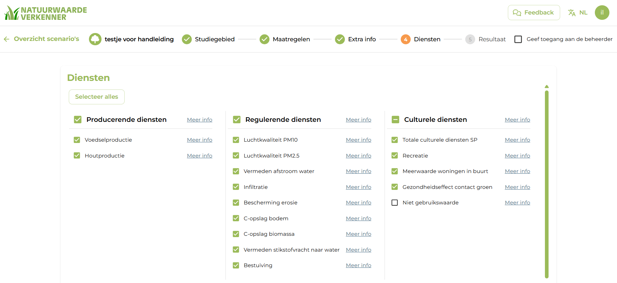This screenshot has height=283, width=617.
Task: Open the language translate icon
Action: pos(572,13)
